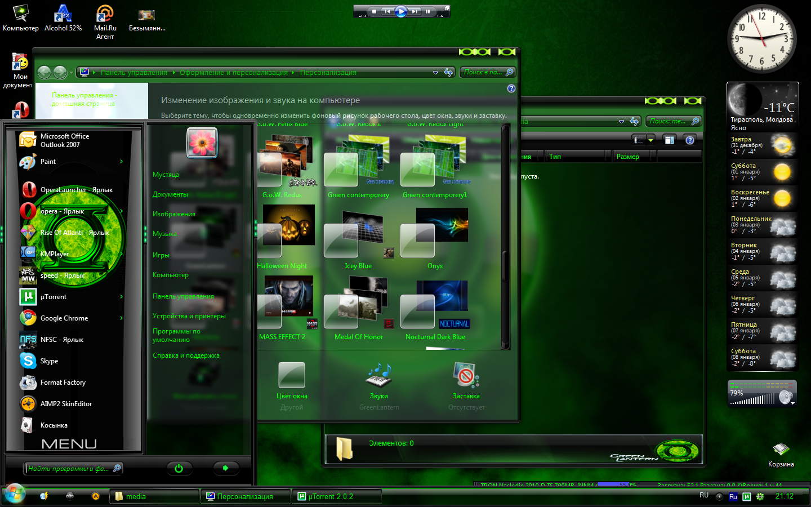Click the themes list vertical scrollbar
This screenshot has height=507, width=811.
[x=505, y=237]
